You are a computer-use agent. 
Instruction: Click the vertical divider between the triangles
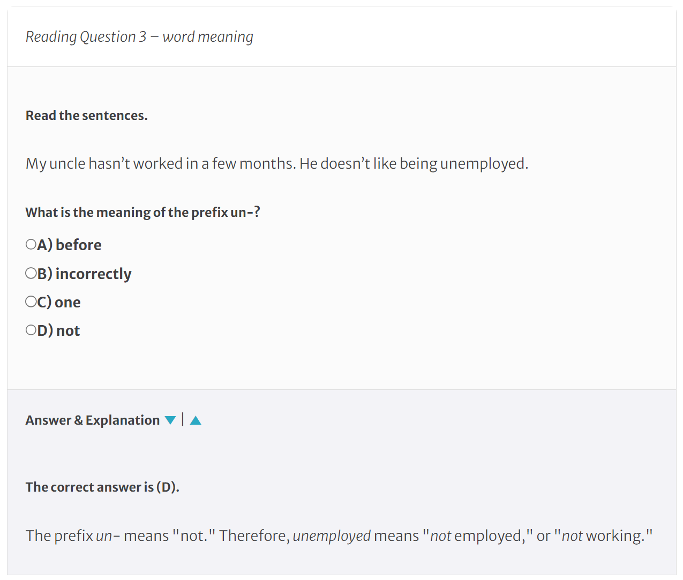183,419
